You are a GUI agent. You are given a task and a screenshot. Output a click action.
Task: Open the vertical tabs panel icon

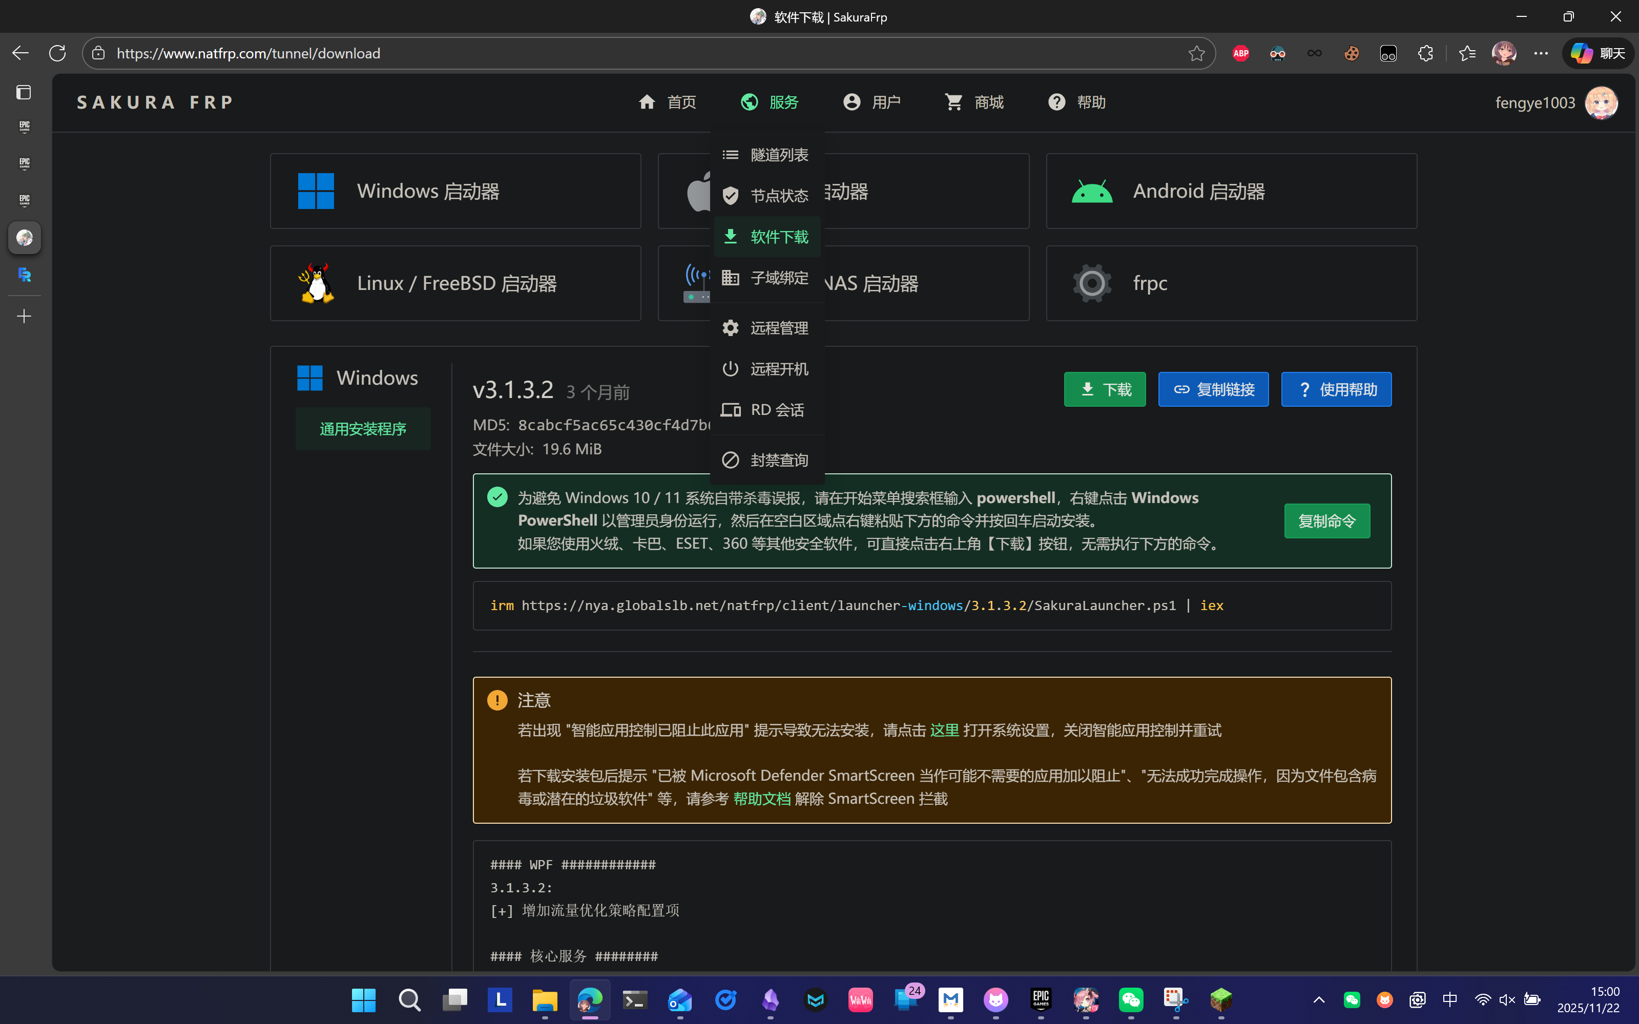click(x=24, y=92)
